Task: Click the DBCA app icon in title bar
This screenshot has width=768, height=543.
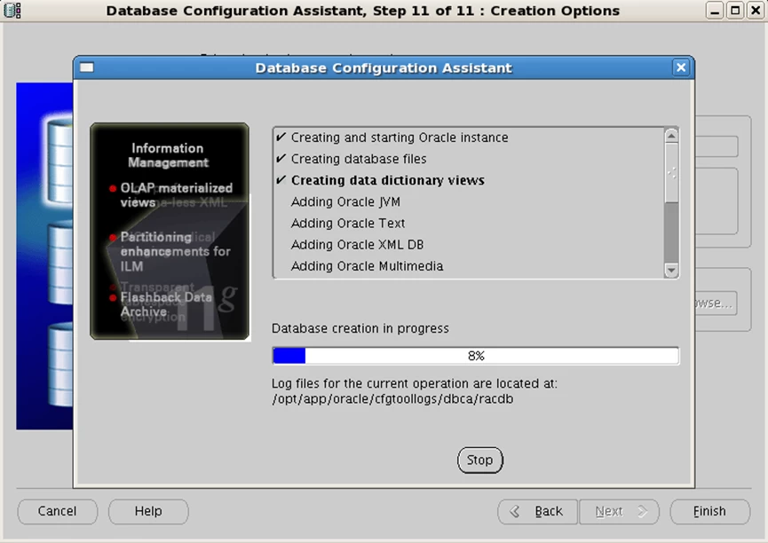Action: pos(12,11)
